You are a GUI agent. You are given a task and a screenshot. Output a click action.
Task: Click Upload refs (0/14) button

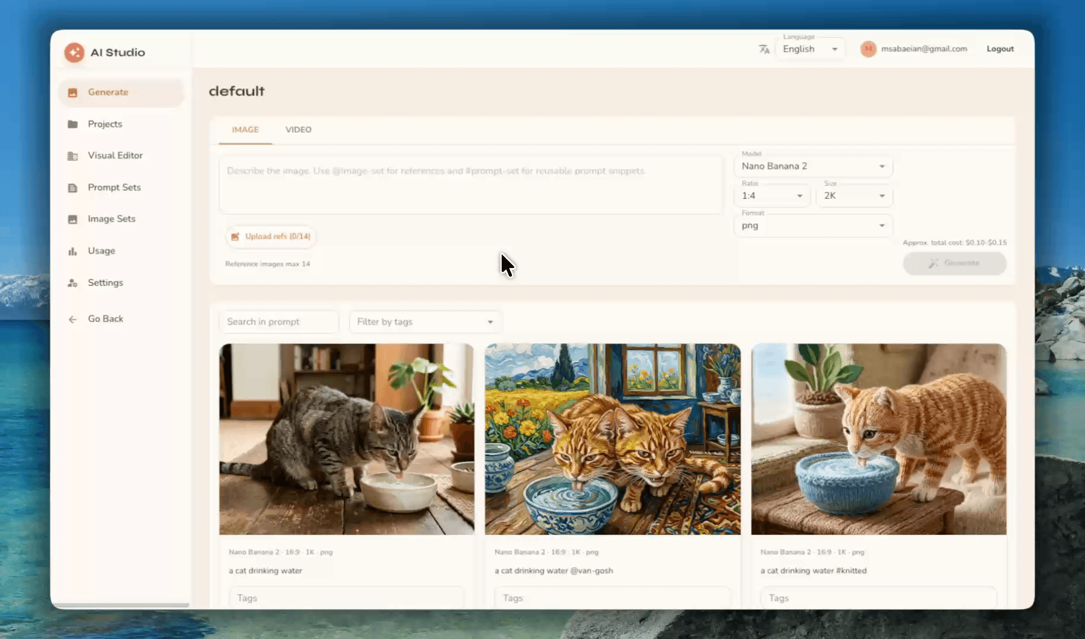coord(271,237)
